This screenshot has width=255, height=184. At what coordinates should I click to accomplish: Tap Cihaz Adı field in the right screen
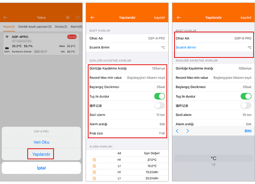point(213,38)
